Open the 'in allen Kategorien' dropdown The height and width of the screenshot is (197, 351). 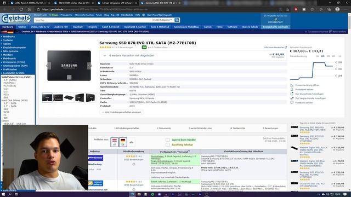pyautogui.click(x=162, y=20)
